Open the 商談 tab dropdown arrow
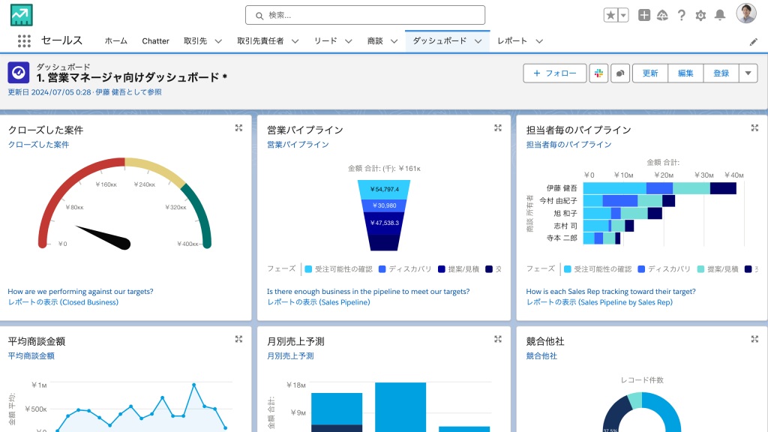The width and height of the screenshot is (768, 432). pos(394,41)
